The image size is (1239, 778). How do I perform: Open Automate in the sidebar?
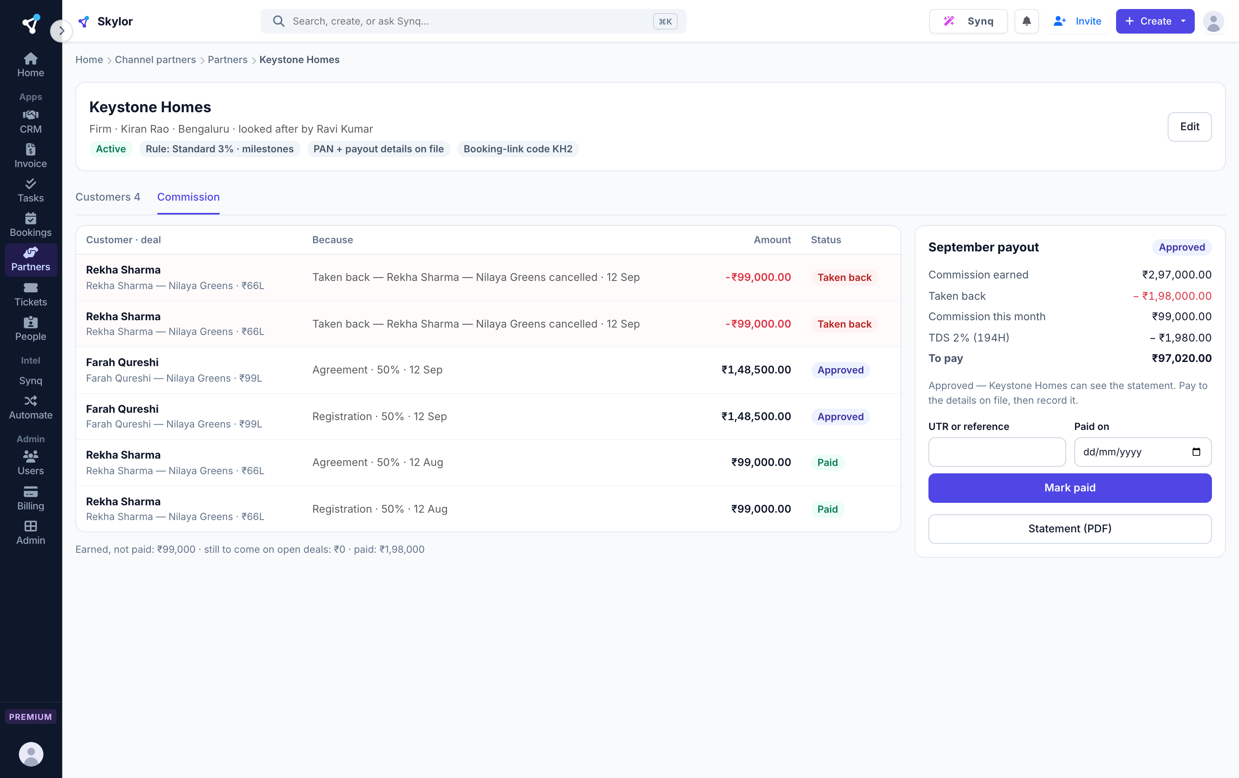(x=30, y=407)
